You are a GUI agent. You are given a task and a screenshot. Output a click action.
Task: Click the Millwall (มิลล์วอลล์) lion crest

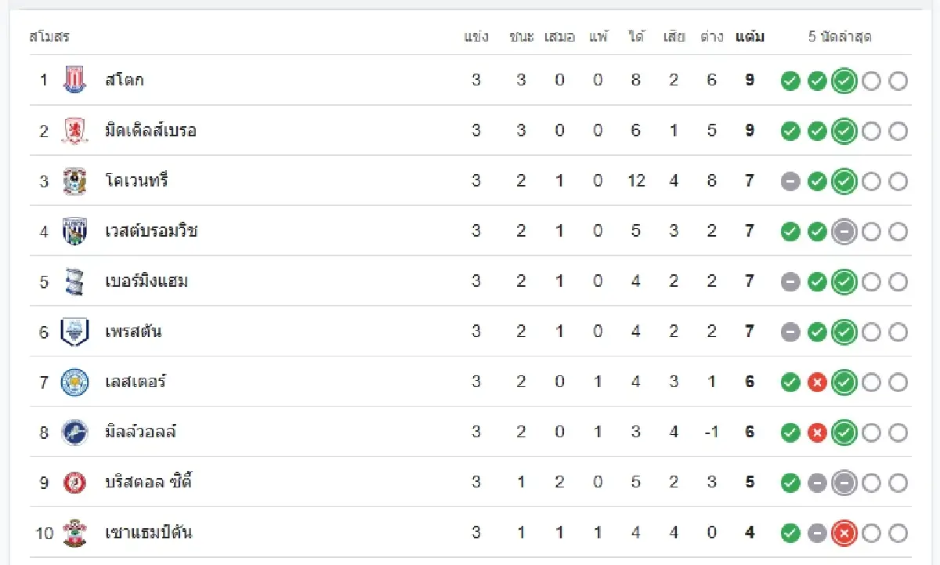74,433
